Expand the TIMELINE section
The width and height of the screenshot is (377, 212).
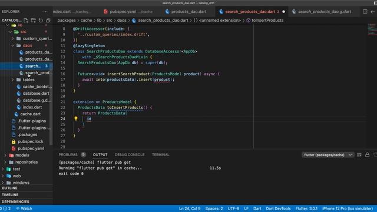point(10,195)
